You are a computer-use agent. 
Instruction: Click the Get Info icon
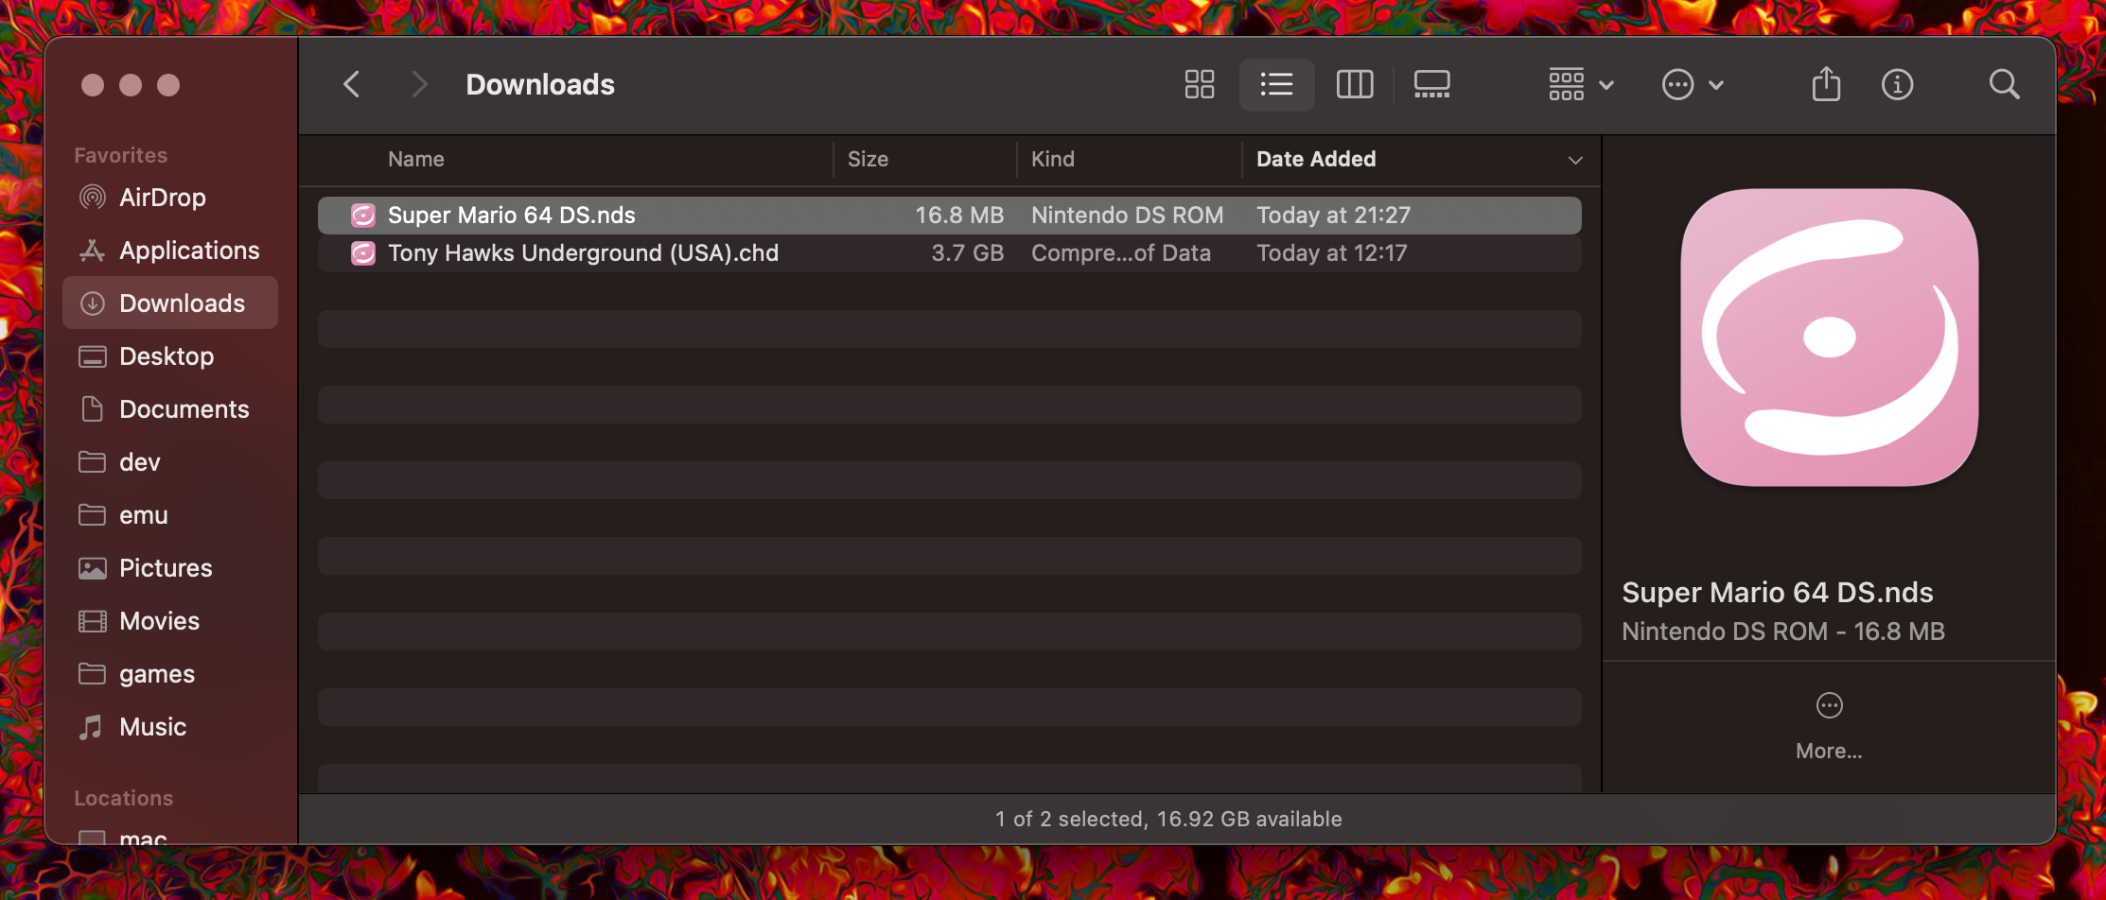1897,85
